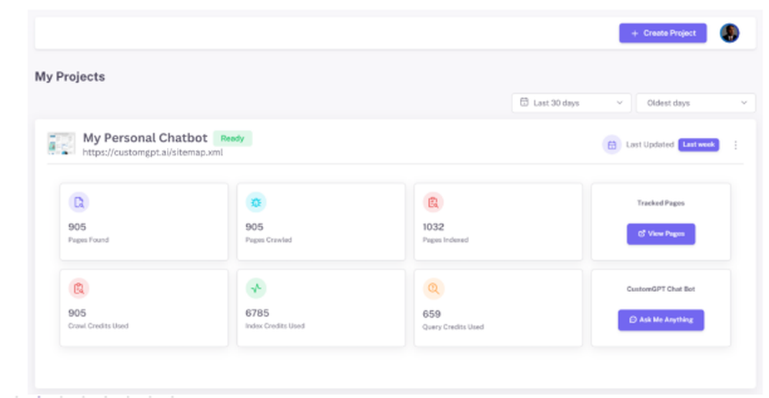Open the Last 30 days dropdown
The width and height of the screenshot is (769, 398).
[571, 103]
